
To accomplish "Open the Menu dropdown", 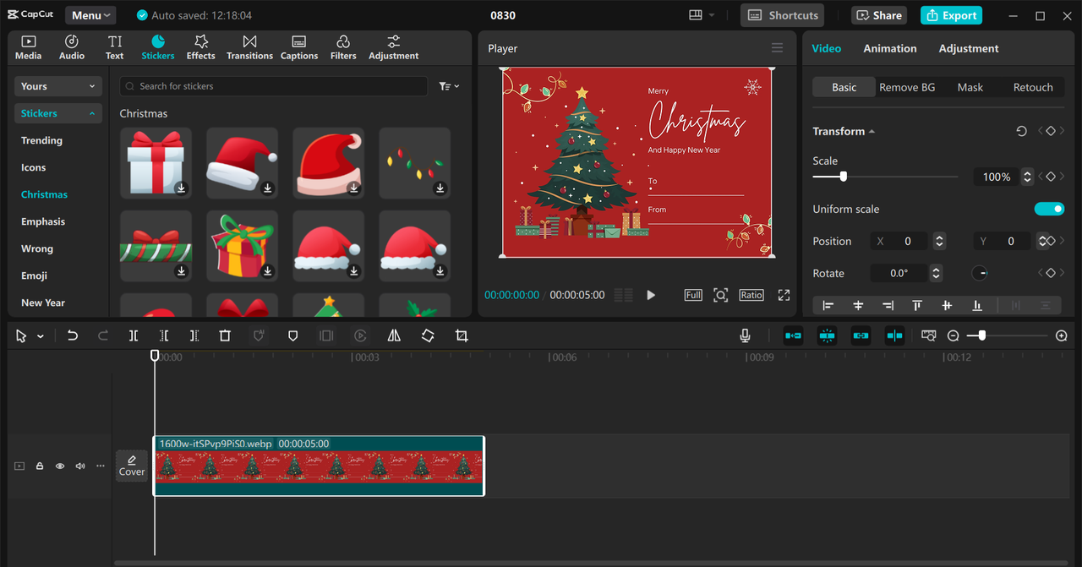I will (90, 15).
